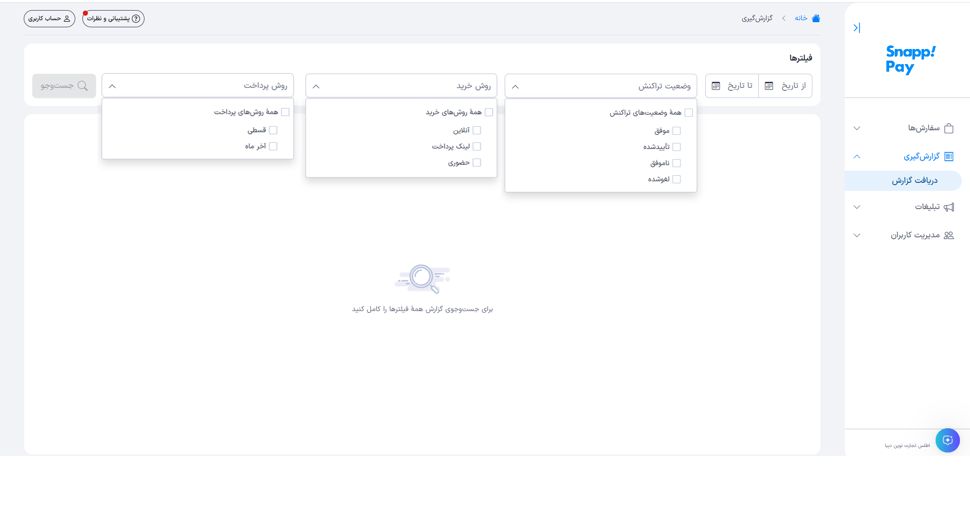The width and height of the screenshot is (970, 505).
Task: Click the users icon for مدیریت کاربران
Action: coord(949,235)
